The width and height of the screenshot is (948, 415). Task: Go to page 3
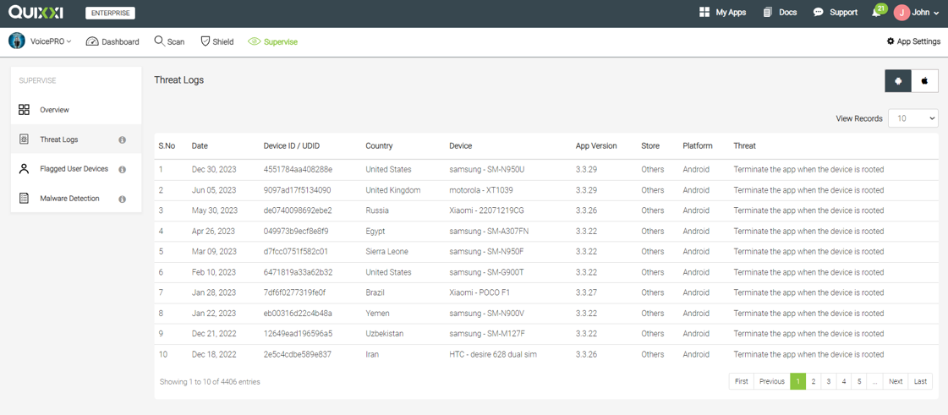pyautogui.click(x=829, y=381)
